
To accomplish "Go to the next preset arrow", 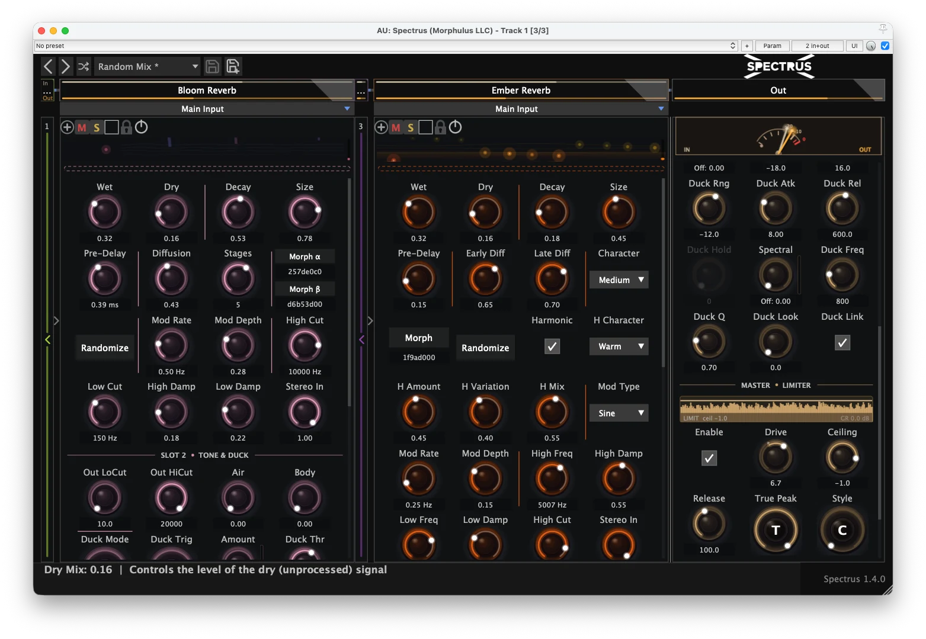I will (x=66, y=66).
